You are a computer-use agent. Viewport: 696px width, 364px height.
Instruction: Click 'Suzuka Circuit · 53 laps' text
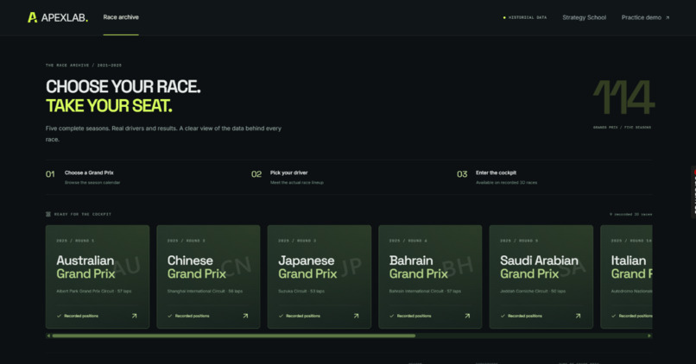(301, 292)
